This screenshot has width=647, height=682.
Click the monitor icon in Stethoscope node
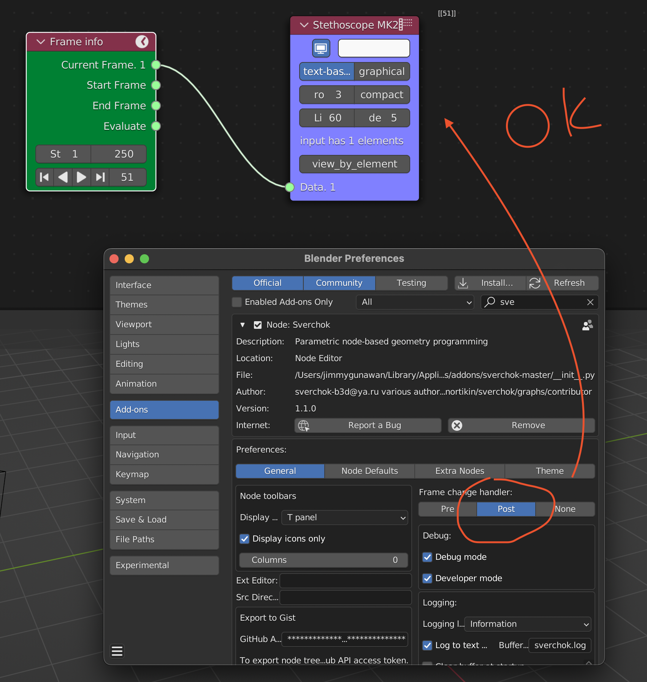[321, 48]
